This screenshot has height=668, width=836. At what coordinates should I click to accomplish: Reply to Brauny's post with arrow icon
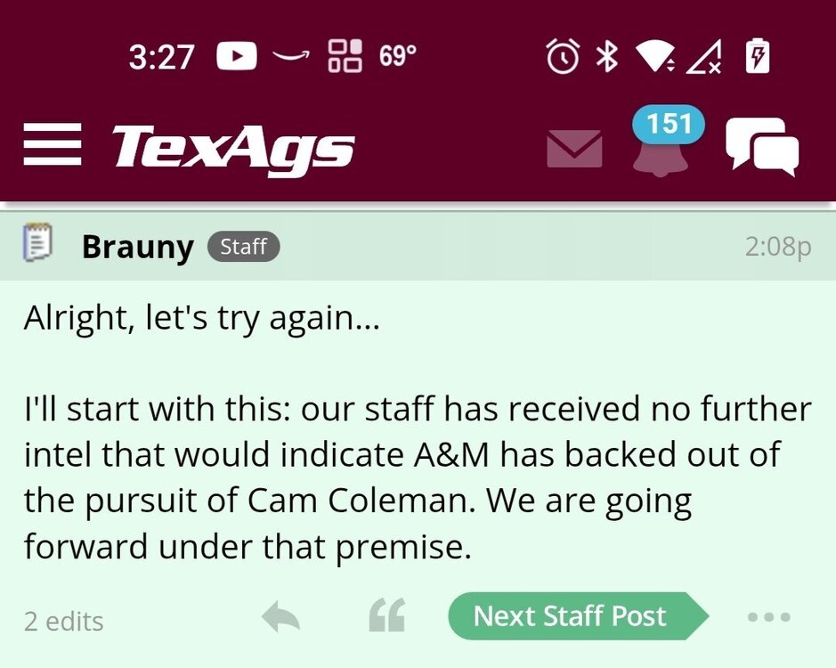tap(280, 616)
